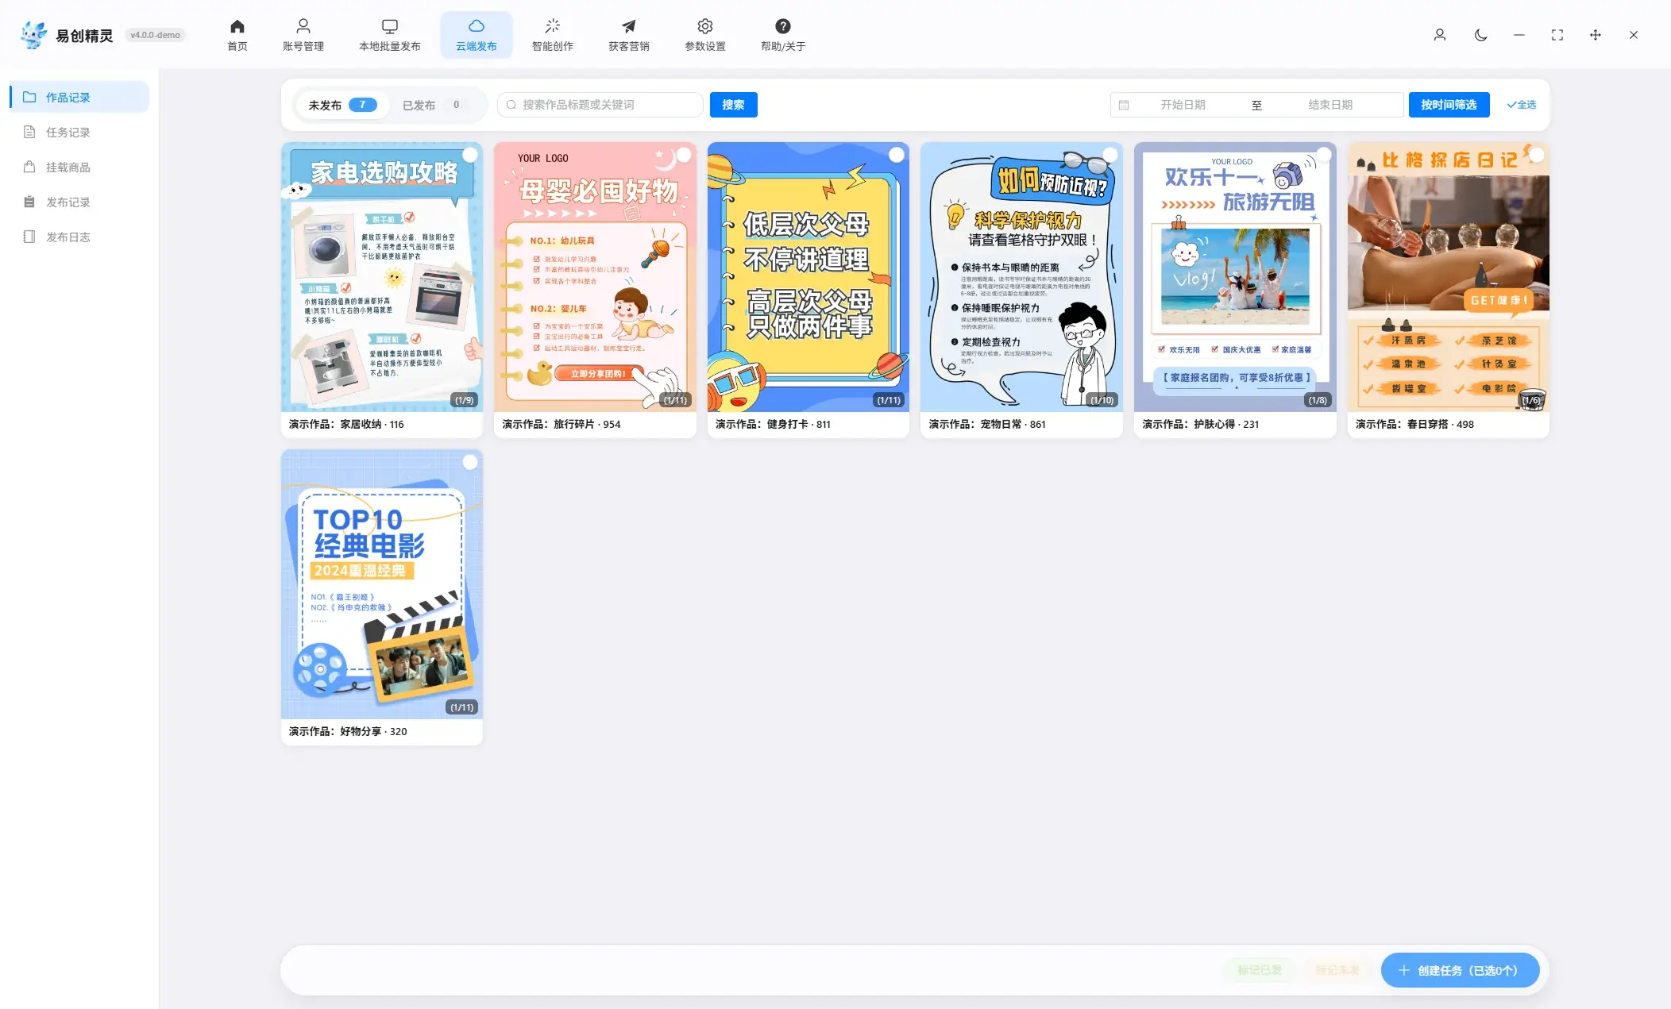The height and width of the screenshot is (1009, 1671).
Task: Click the 标记已发 button
Action: coord(1259,970)
